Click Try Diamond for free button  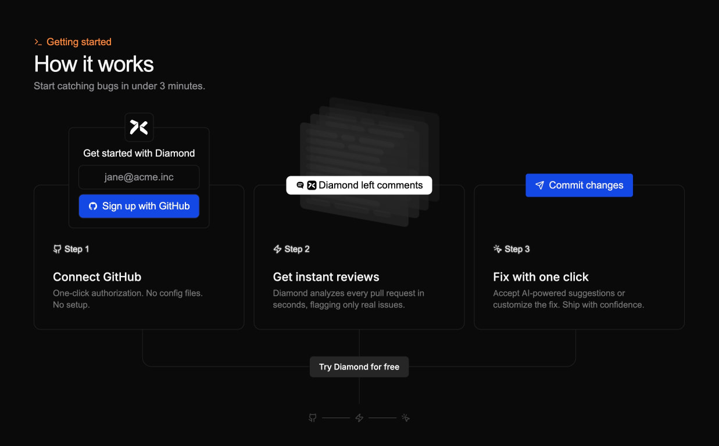tap(359, 367)
